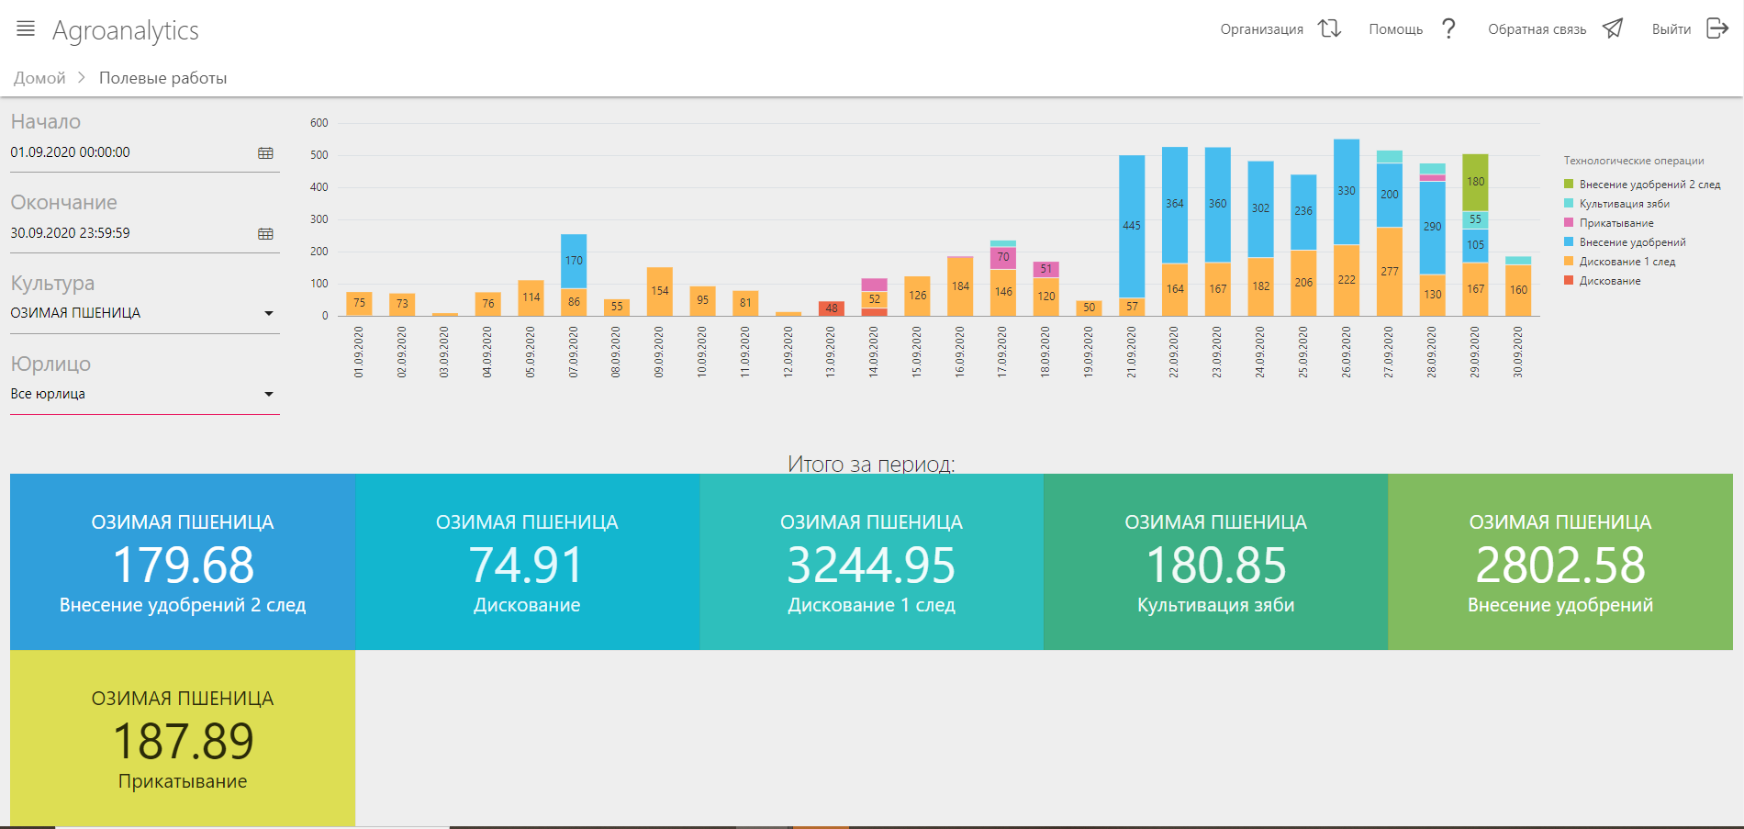Click the feedback paper plane icon
The height and width of the screenshot is (829, 1744).
tap(1613, 29)
